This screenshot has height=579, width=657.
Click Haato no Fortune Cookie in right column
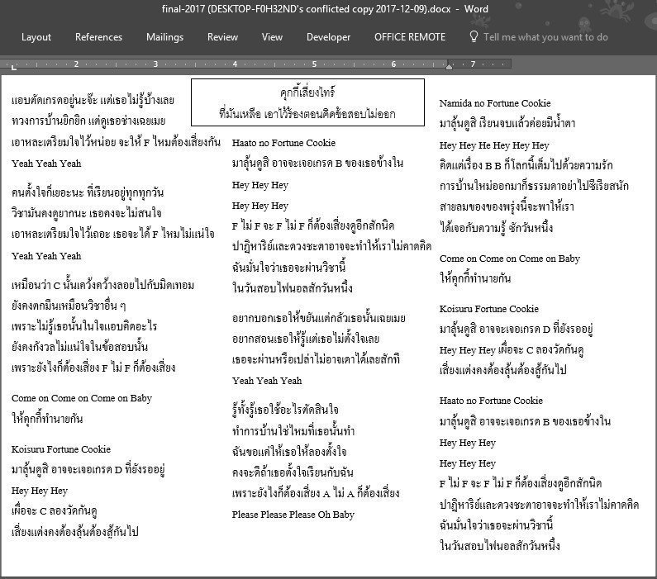491,401
